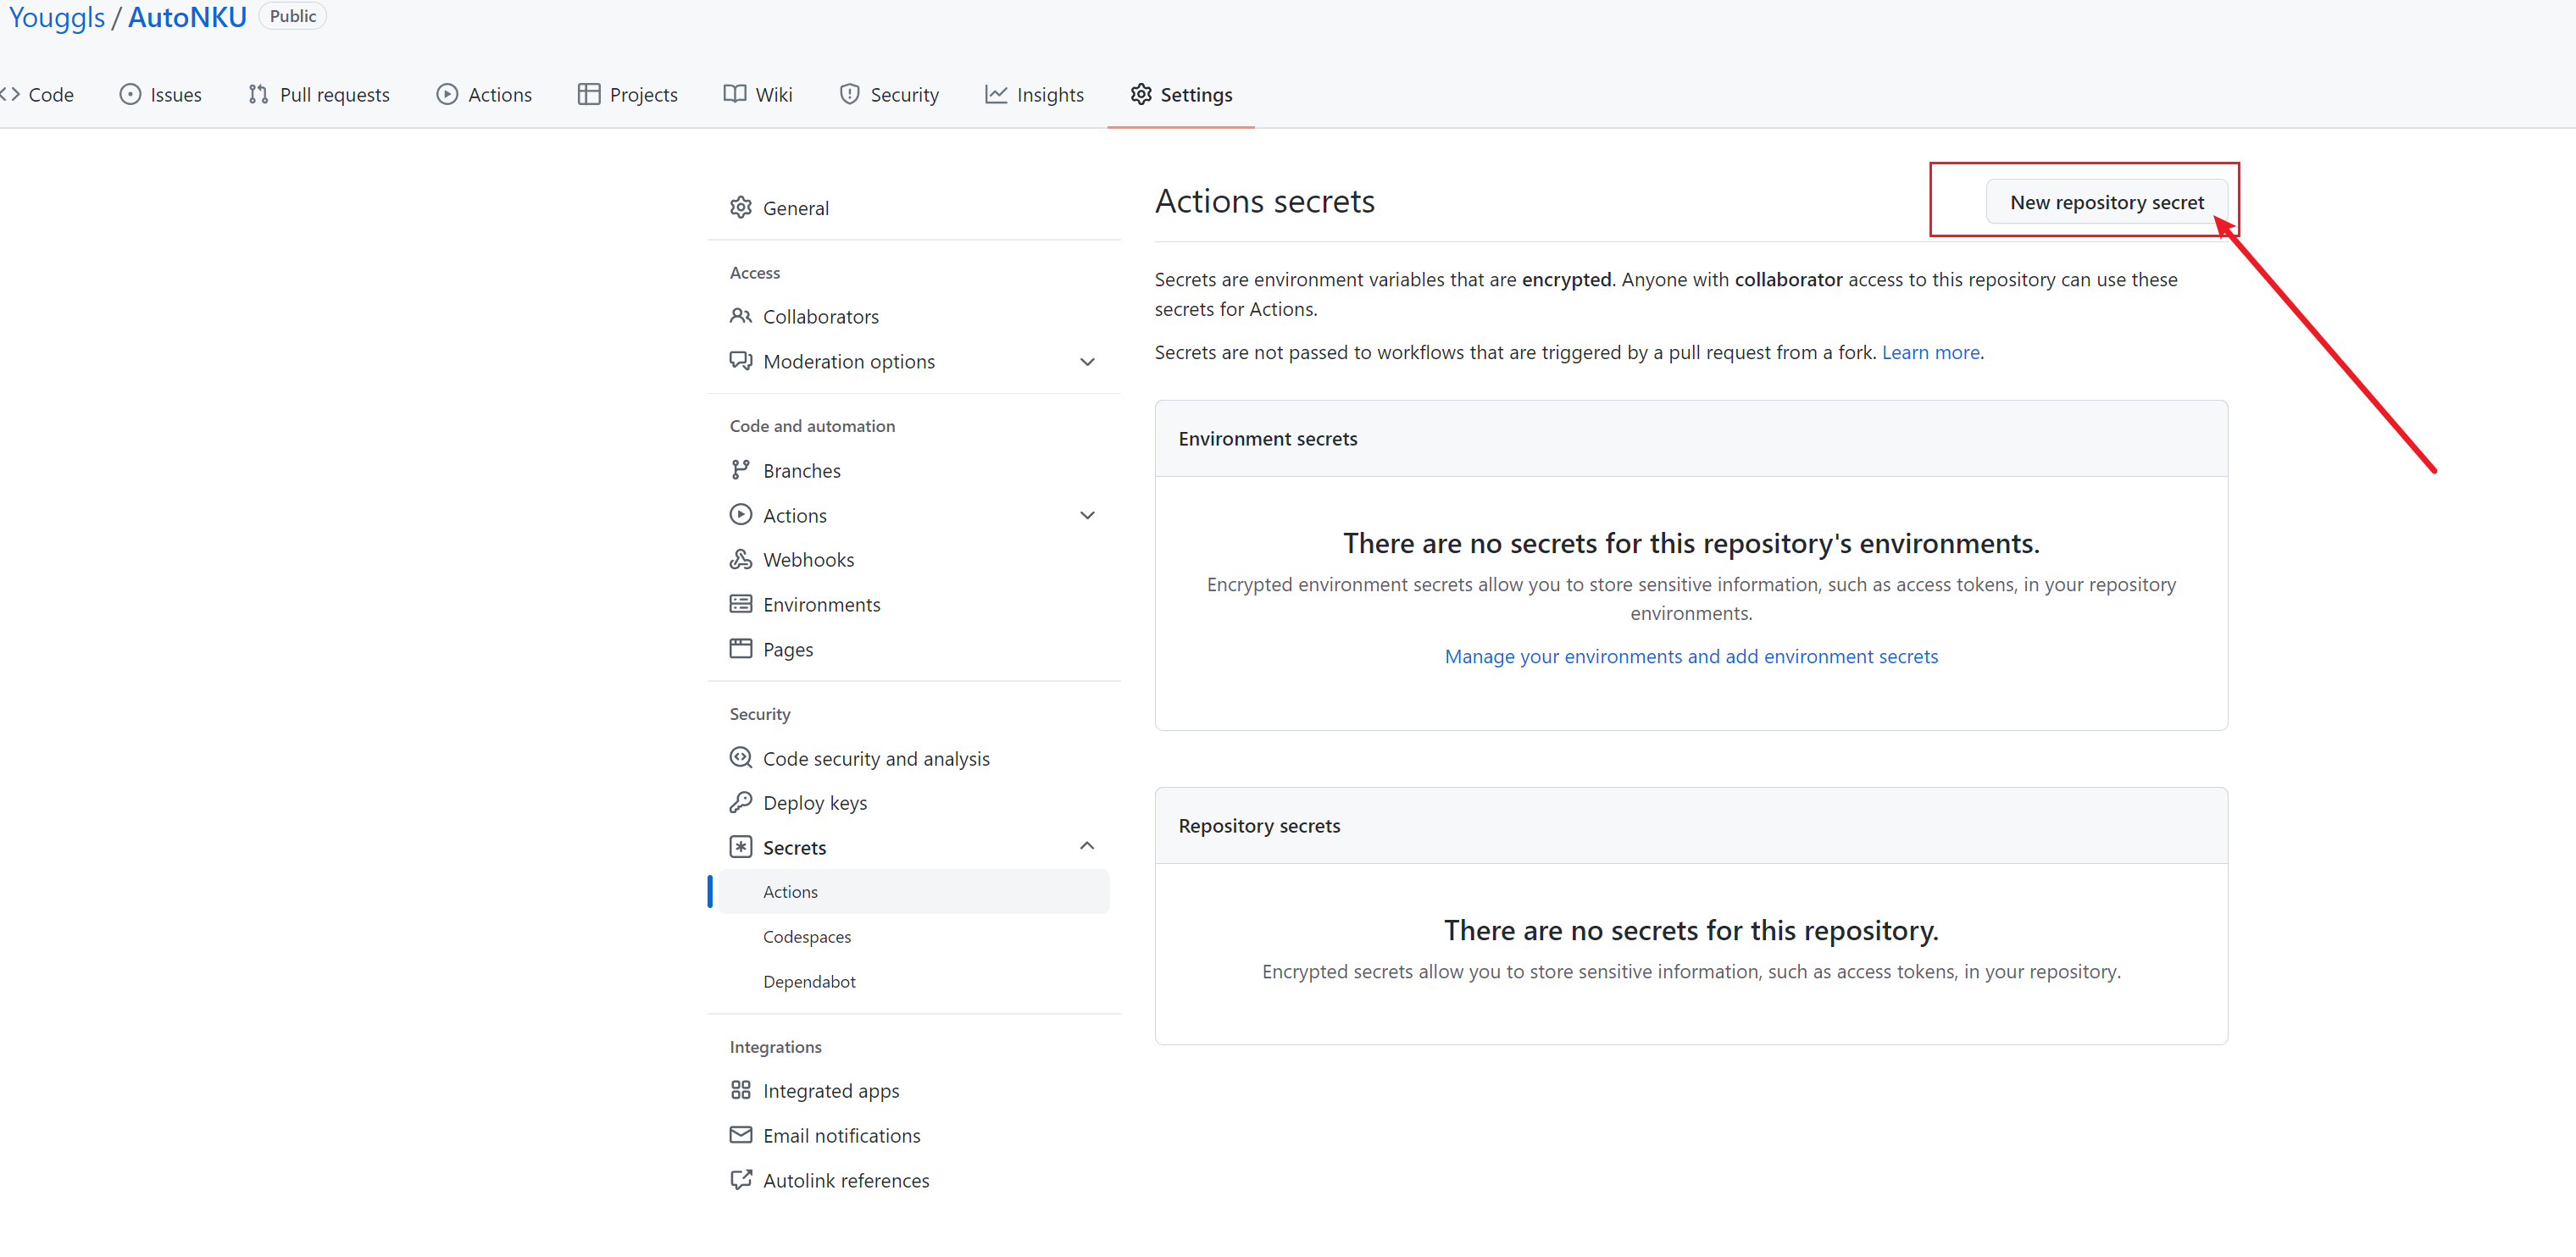Click the Deploy keys key icon

(x=740, y=802)
